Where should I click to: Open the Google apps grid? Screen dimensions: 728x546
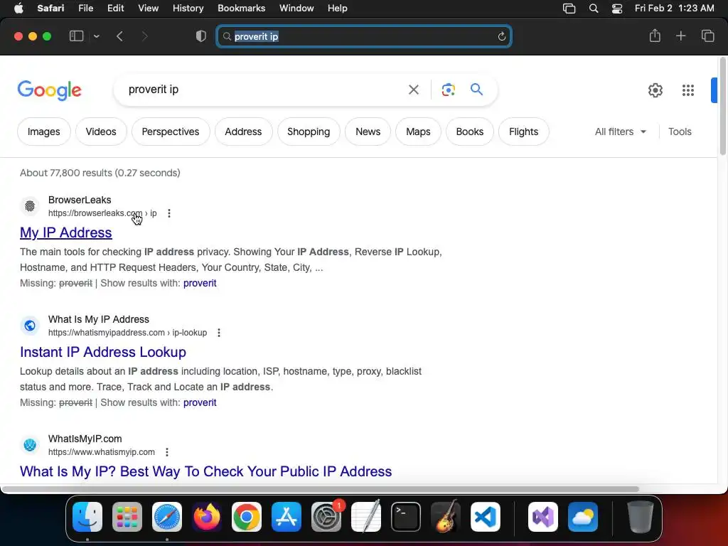[687, 90]
